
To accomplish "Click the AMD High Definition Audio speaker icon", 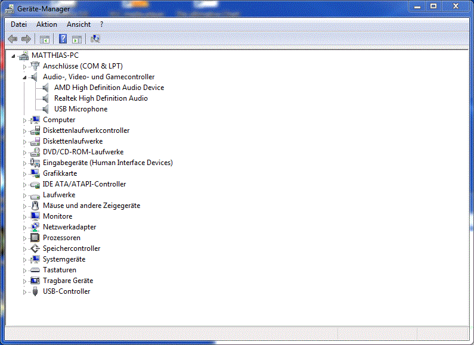I will tap(45, 88).
